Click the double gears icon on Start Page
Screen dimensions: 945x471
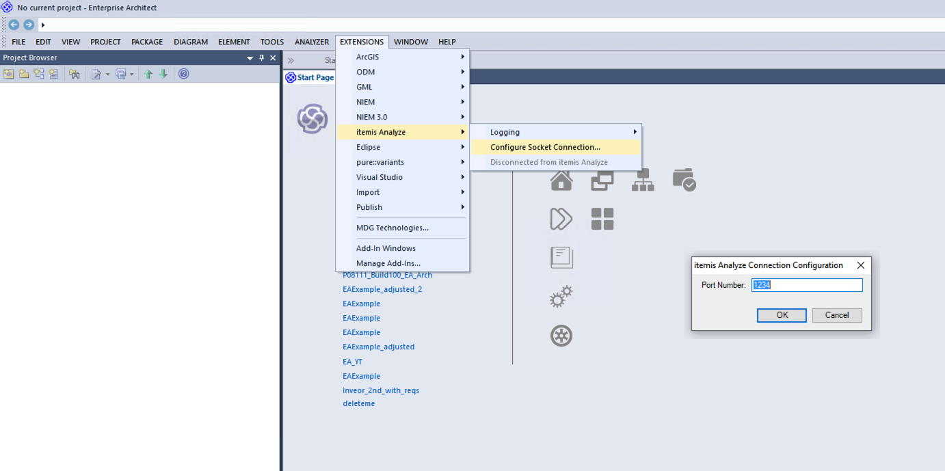(x=561, y=297)
